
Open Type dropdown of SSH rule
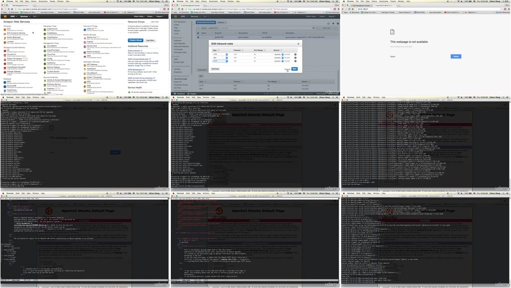pos(220,57)
